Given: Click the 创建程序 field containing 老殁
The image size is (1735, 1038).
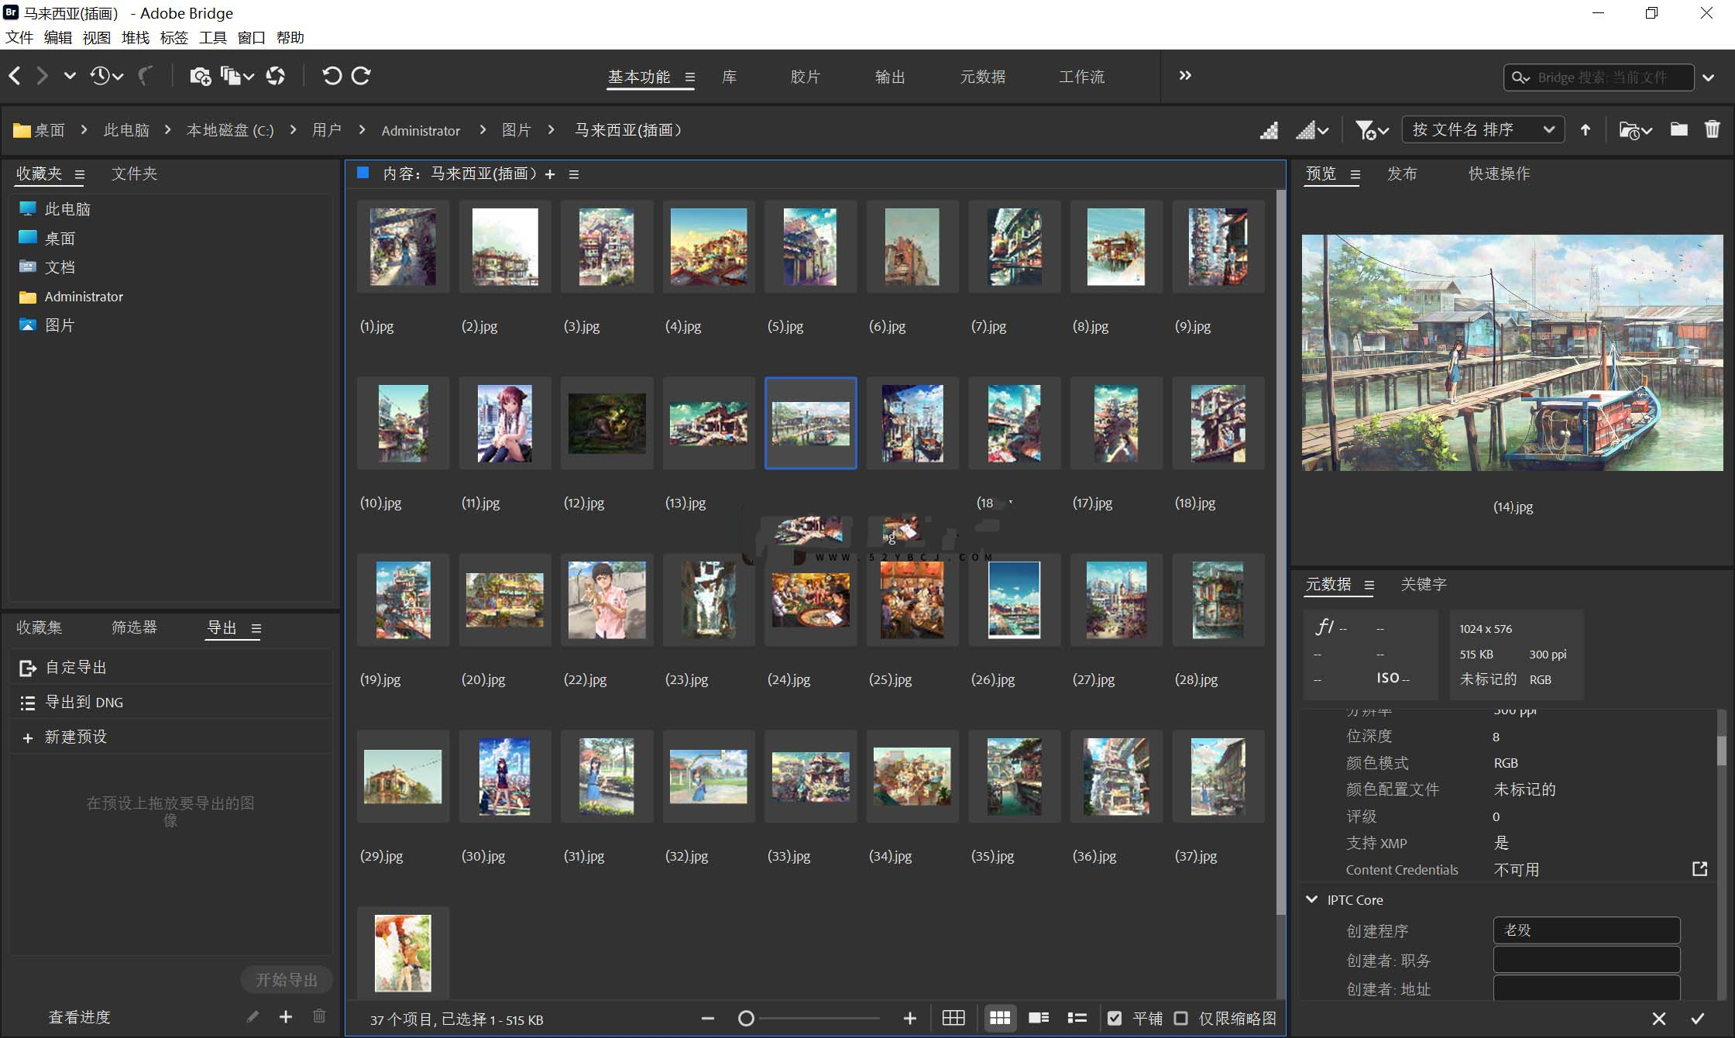Looking at the screenshot, I should (x=1586, y=930).
